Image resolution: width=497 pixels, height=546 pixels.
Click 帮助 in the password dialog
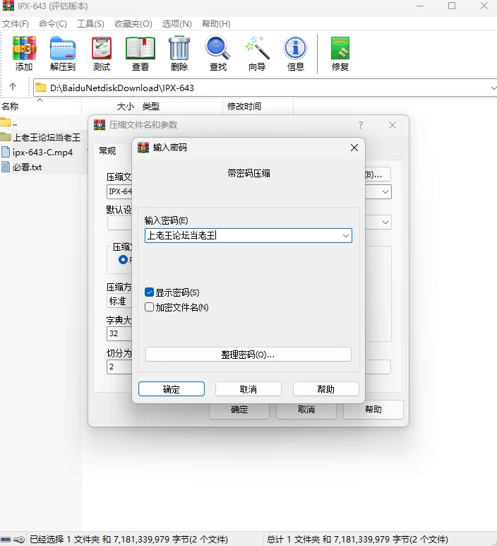coord(325,389)
